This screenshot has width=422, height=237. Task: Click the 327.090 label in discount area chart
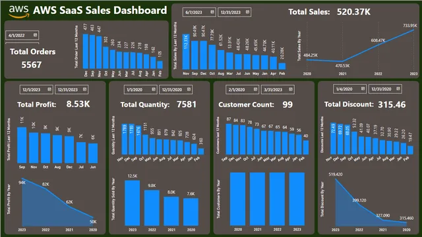382,215
